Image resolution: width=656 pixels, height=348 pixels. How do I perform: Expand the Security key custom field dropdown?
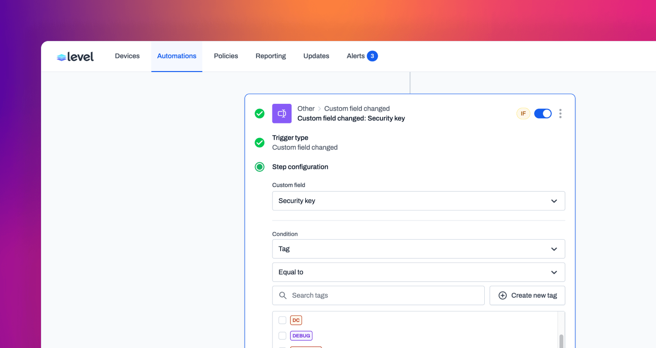[419, 201]
